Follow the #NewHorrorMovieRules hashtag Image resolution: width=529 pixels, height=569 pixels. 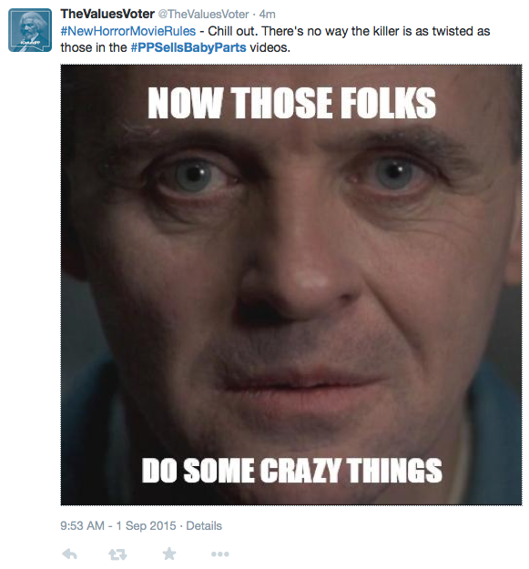point(128,31)
